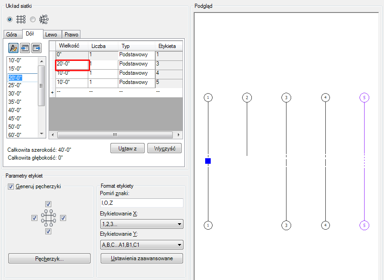This screenshot has height=280, width=384.
Task: Click the table horizontal scrollbar thumb
Action: pyautogui.click(x=115, y=135)
